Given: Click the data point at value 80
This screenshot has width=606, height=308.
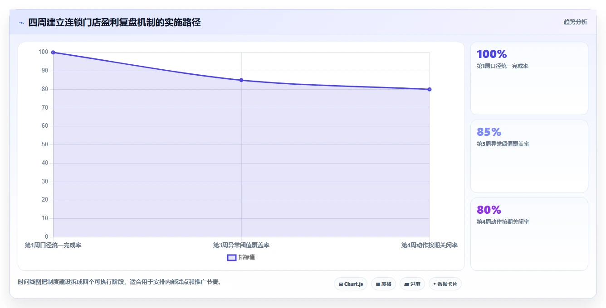Looking at the screenshot, I should pos(429,89).
